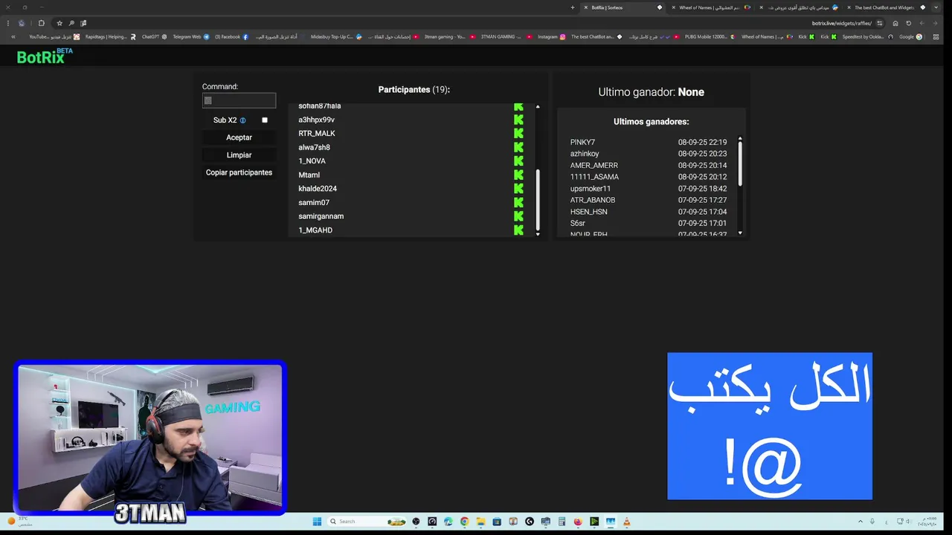This screenshot has height=535, width=952.
Task: Open the Google bookmark
Action: 911,36
